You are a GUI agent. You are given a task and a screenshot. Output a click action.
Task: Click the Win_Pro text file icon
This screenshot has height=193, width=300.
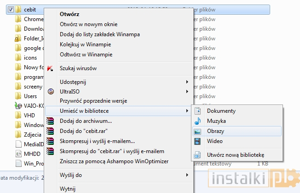click(18, 164)
